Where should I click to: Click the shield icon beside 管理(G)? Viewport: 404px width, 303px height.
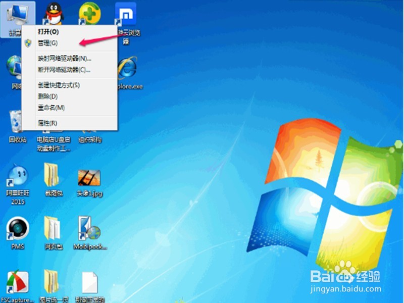(28, 43)
